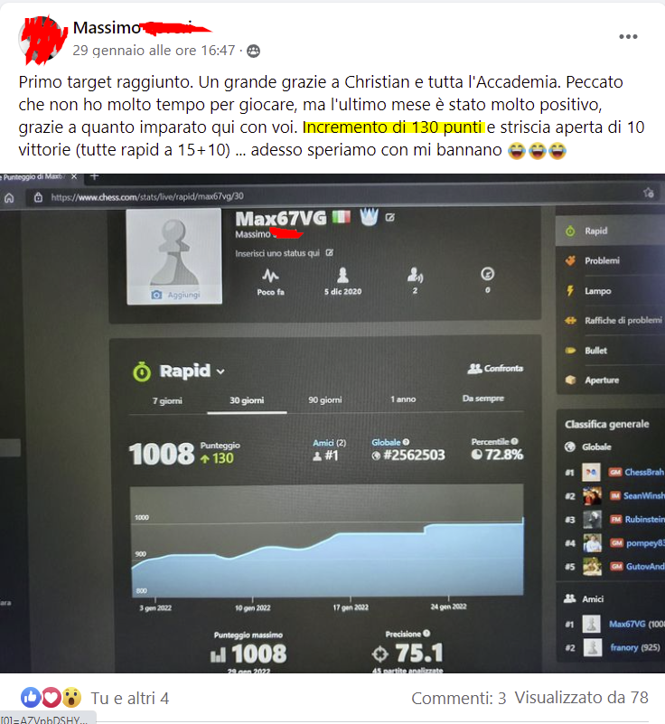This screenshot has width=665, height=724.
Task: Click the Facebook Like reaction icon
Action: tap(31, 697)
